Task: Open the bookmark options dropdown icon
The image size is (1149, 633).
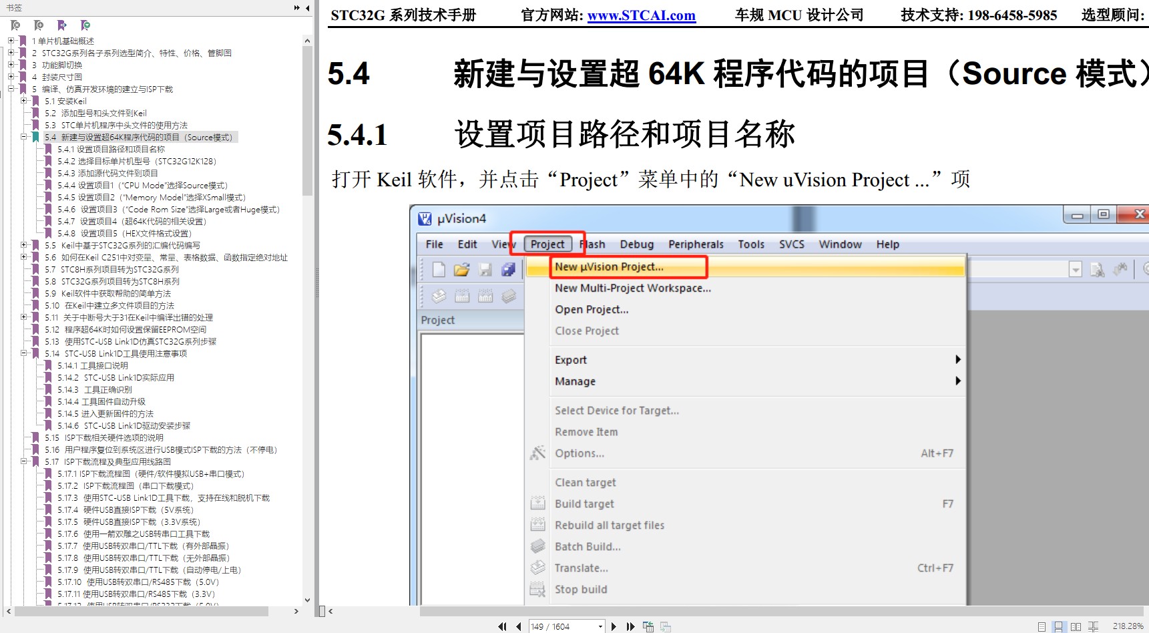Action: point(85,25)
